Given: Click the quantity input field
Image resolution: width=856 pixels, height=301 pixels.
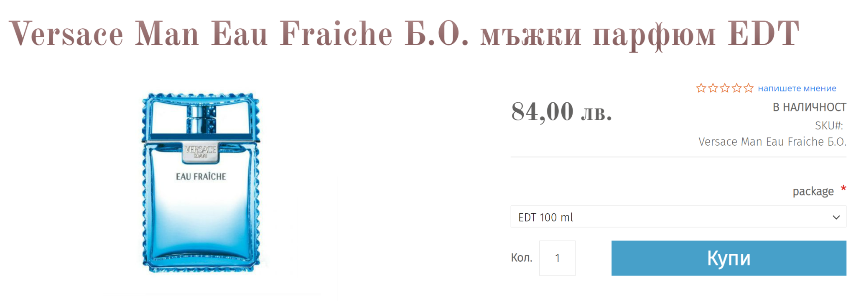Looking at the screenshot, I should click(x=557, y=258).
